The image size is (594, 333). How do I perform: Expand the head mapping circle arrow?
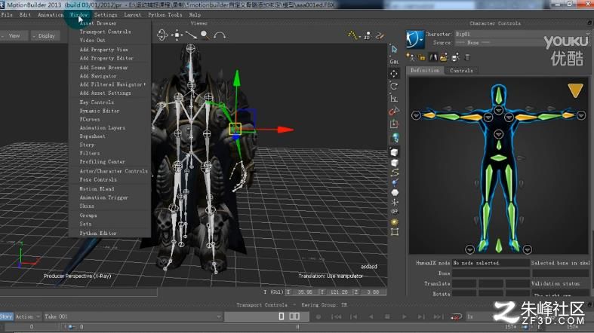(499, 110)
